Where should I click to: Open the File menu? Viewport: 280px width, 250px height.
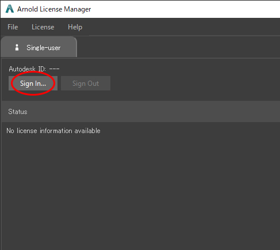coord(13,27)
